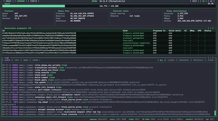Click the Version value 11.0
This screenshot has width=218, height=121.
point(17,18)
